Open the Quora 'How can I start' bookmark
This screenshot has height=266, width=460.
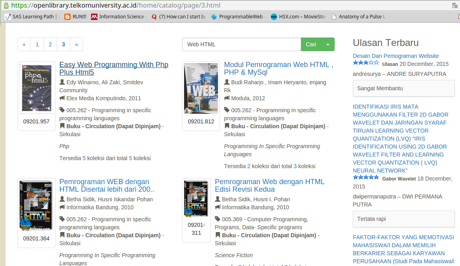pyautogui.click(x=178, y=17)
